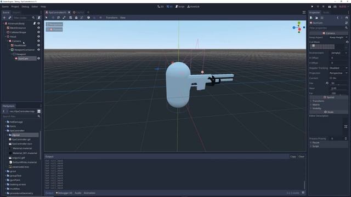The height and width of the screenshot is (197, 351).
Task: Open the Editor menu
Action: coord(35,7)
